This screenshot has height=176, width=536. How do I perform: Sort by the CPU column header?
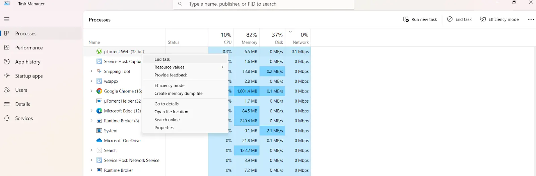click(x=221, y=38)
